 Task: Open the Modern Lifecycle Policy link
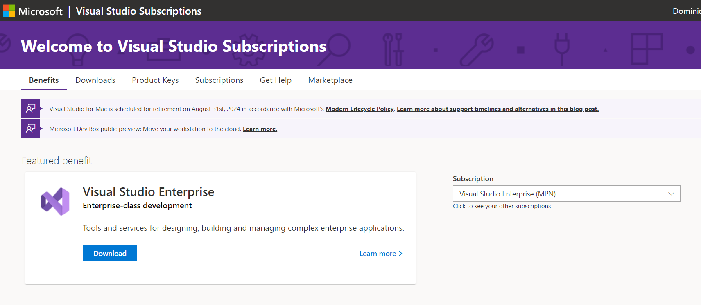tap(360, 109)
